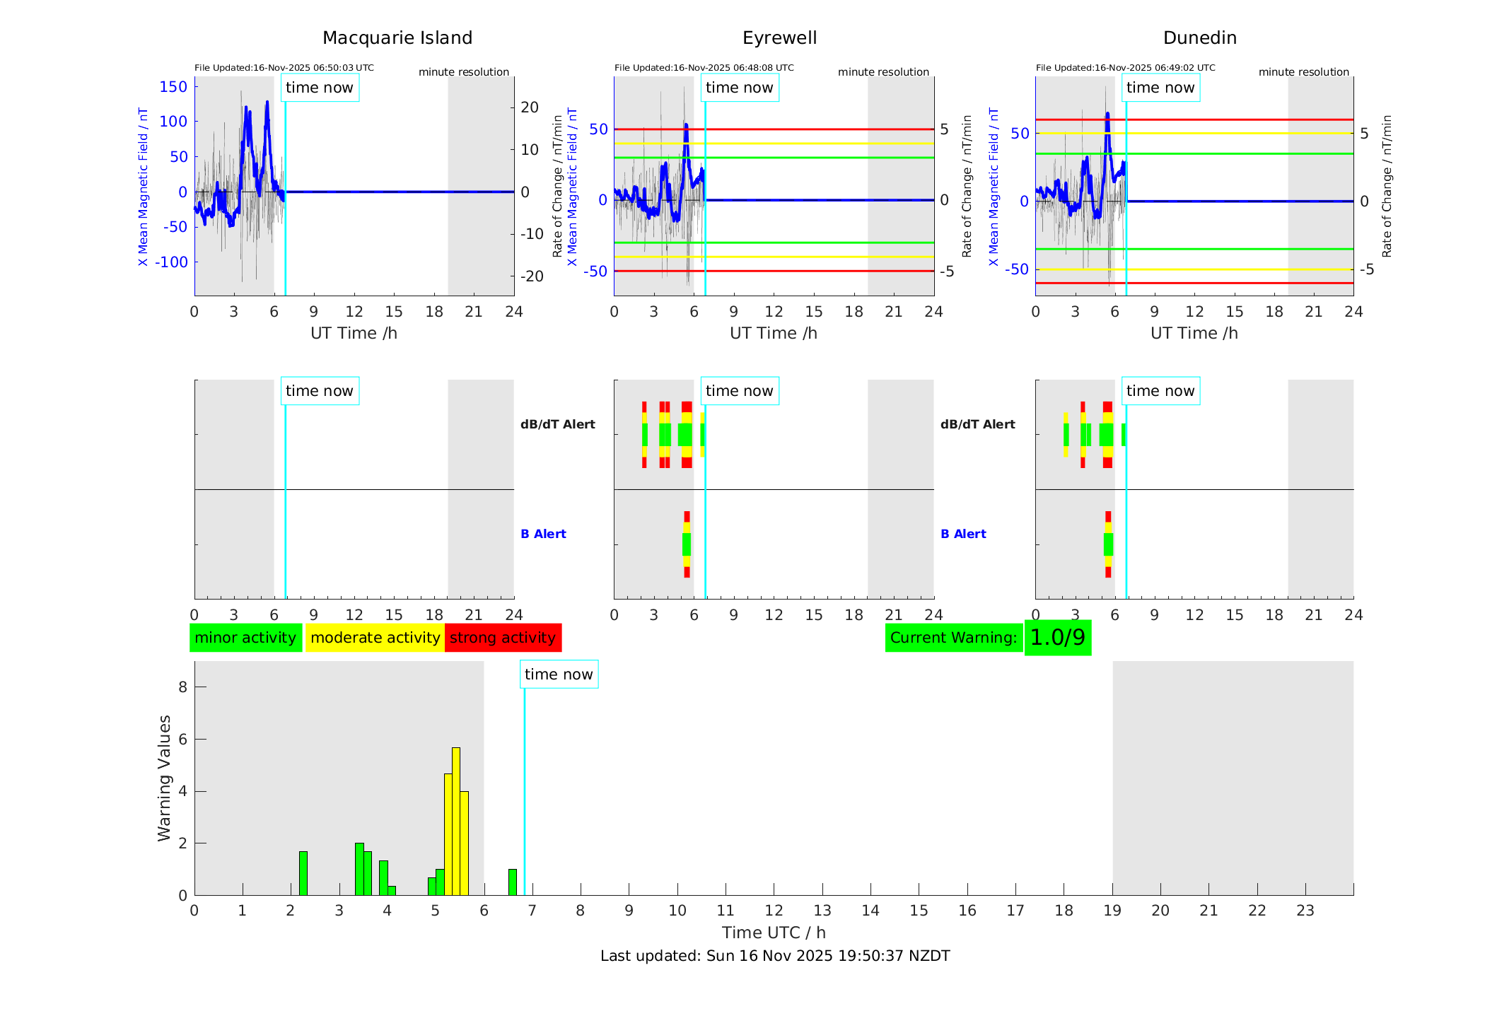Click the green warning bar near hour 2
Screen dimensions: 1497x1016
[303, 873]
